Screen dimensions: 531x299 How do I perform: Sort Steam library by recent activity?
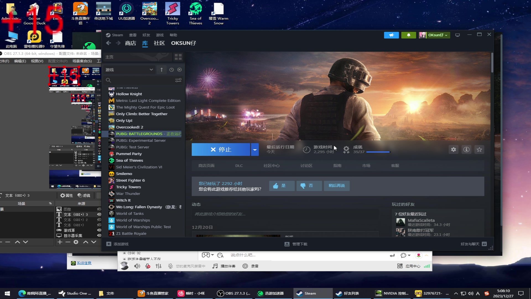pos(171,70)
